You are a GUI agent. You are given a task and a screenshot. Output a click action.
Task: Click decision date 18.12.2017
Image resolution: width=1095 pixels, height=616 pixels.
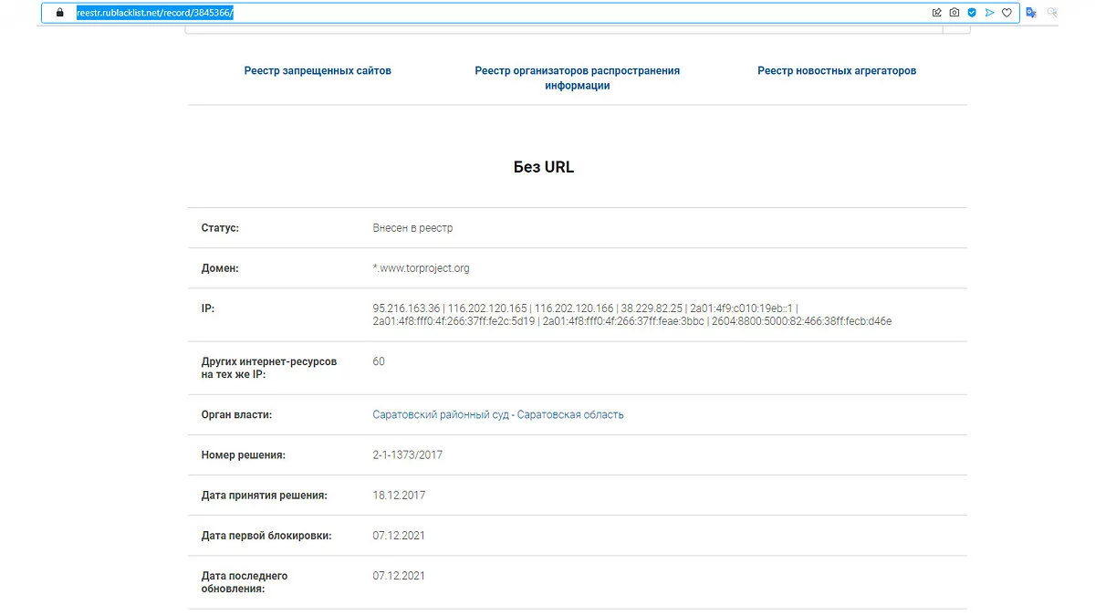pos(399,495)
